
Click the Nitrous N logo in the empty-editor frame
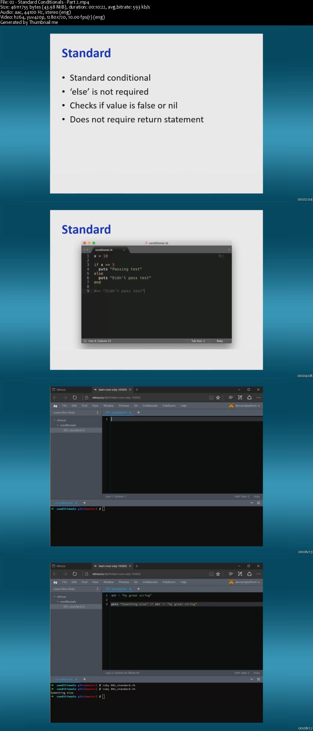click(55, 406)
